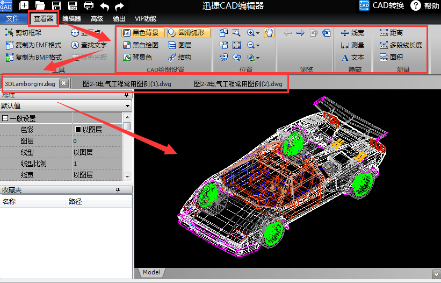The image size is (441, 283).
Task: Click the top rotate pages icon in 位置
Action: (223, 33)
